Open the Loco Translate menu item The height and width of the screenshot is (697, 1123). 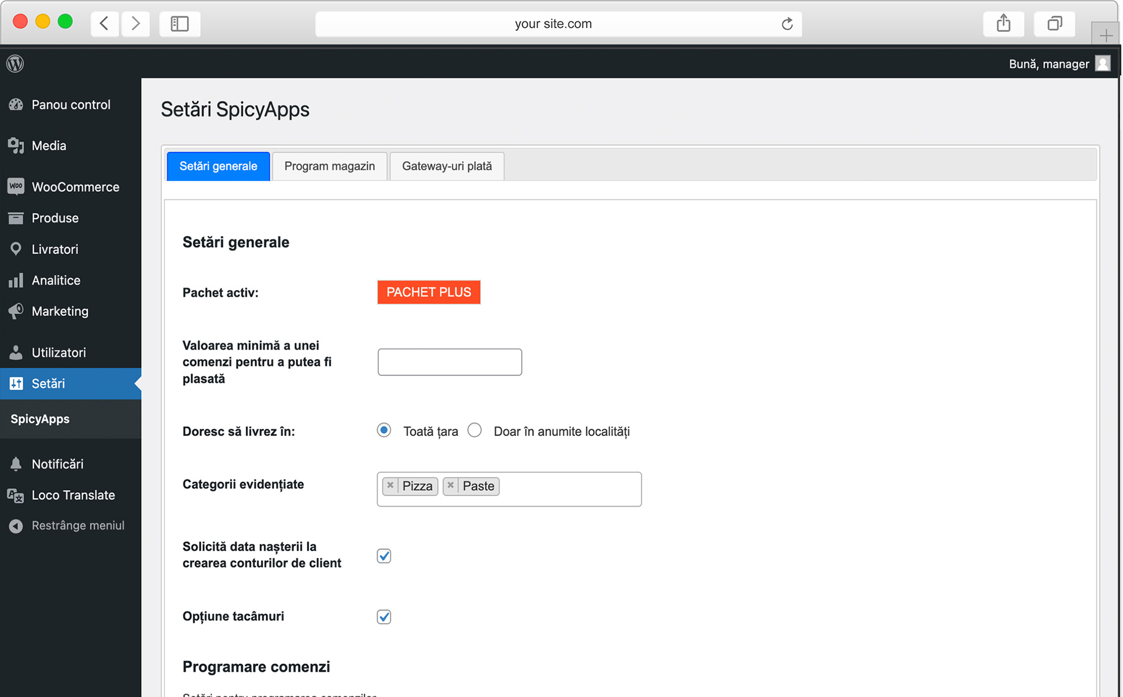click(70, 496)
